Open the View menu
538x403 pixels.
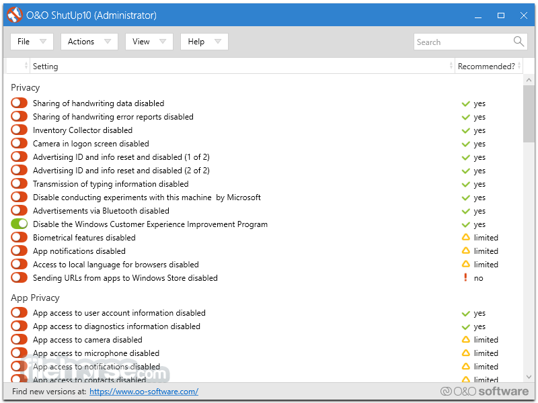(x=149, y=42)
